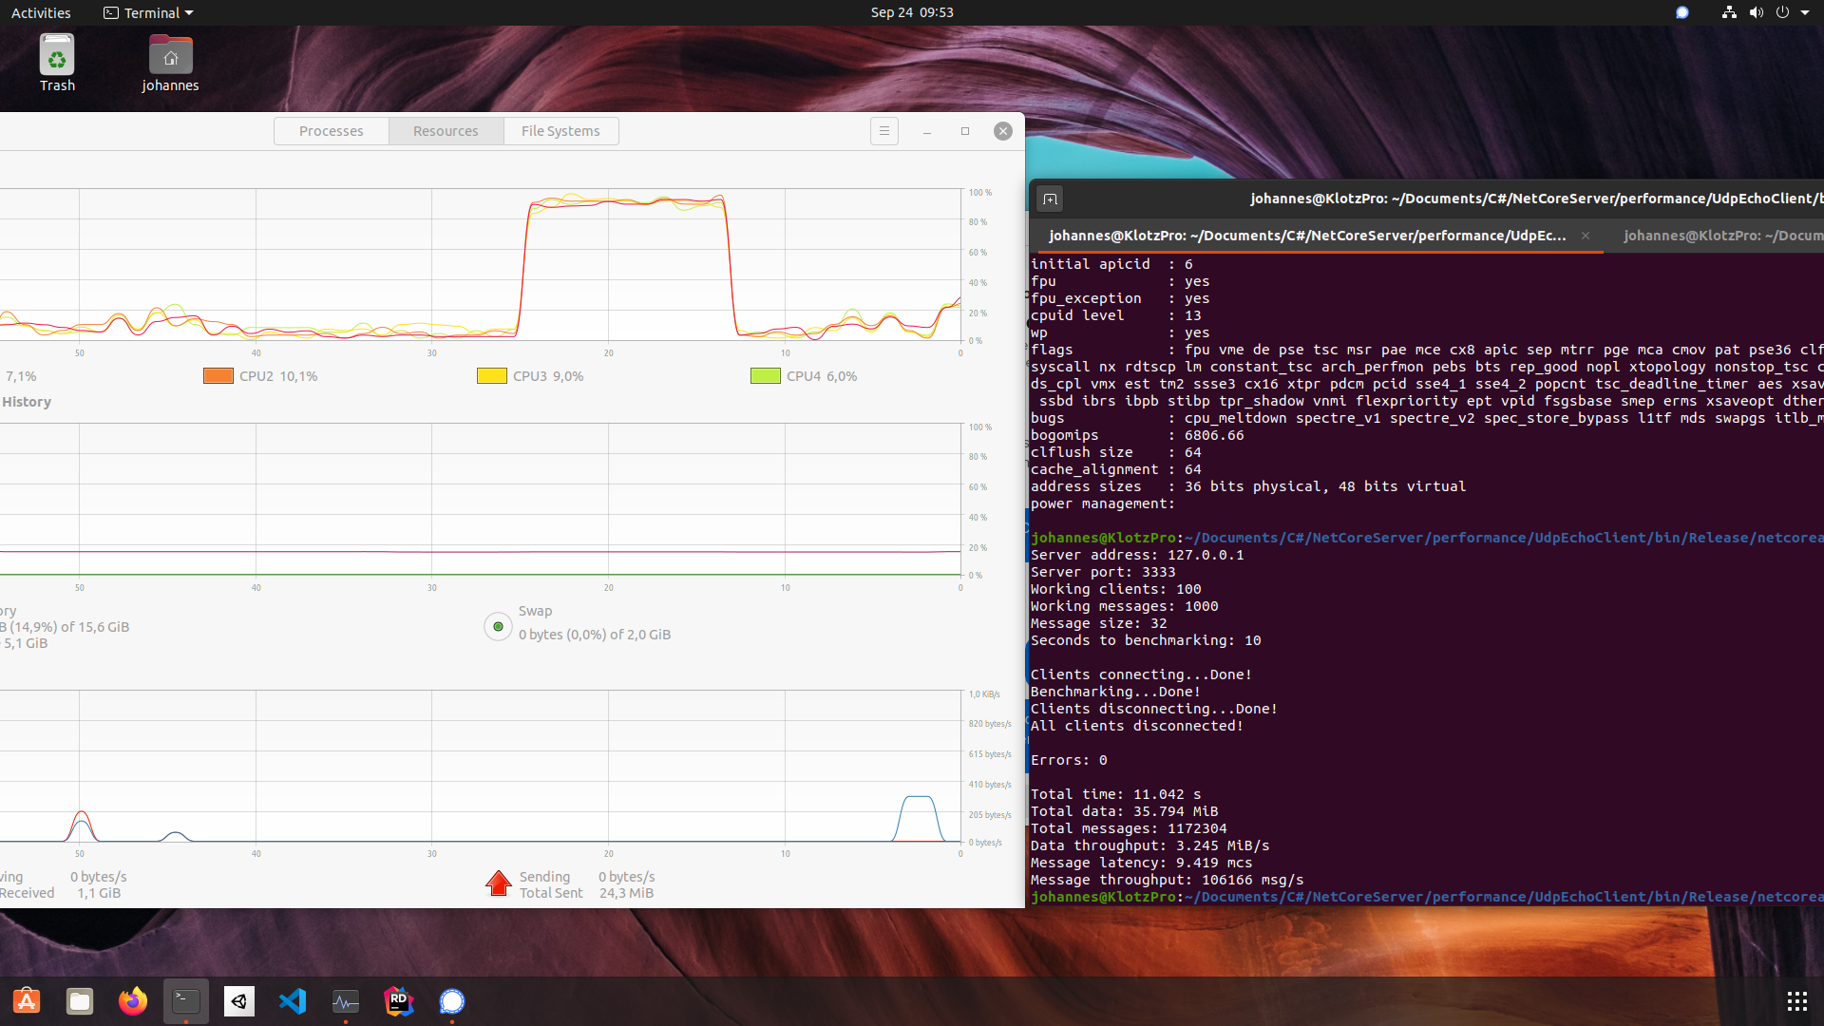Open Ubuntu Software from the dock
The image size is (1824, 1026).
26,1001
